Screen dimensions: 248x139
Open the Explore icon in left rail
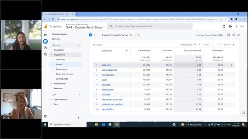[45, 48]
